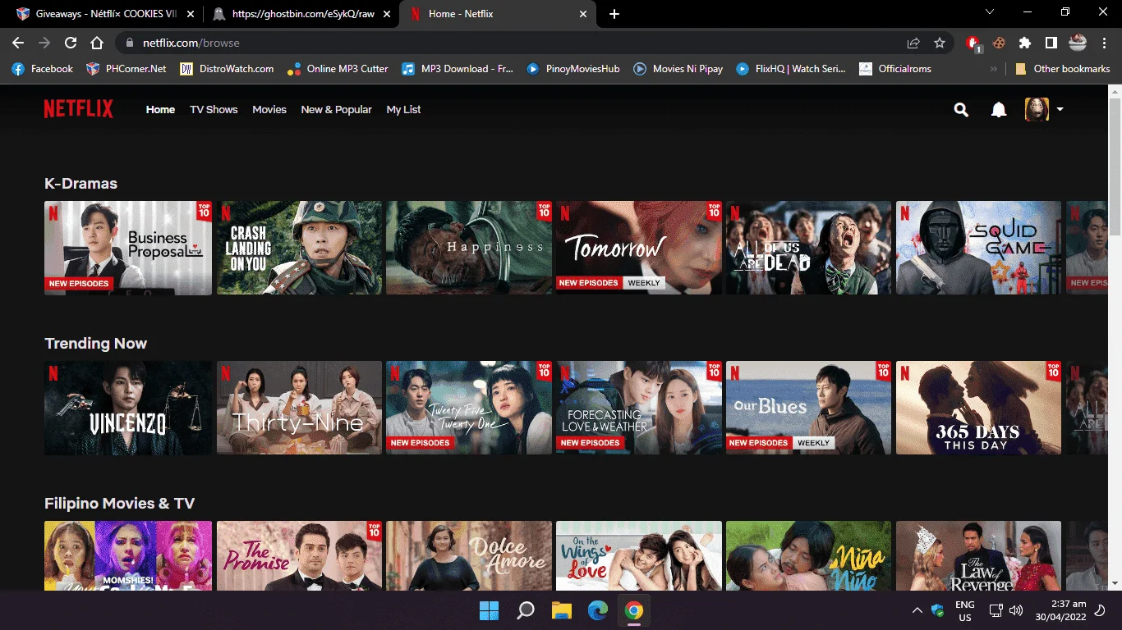The height and width of the screenshot is (630, 1122).
Task: Open the Tomorrow title card
Action: 639,248
